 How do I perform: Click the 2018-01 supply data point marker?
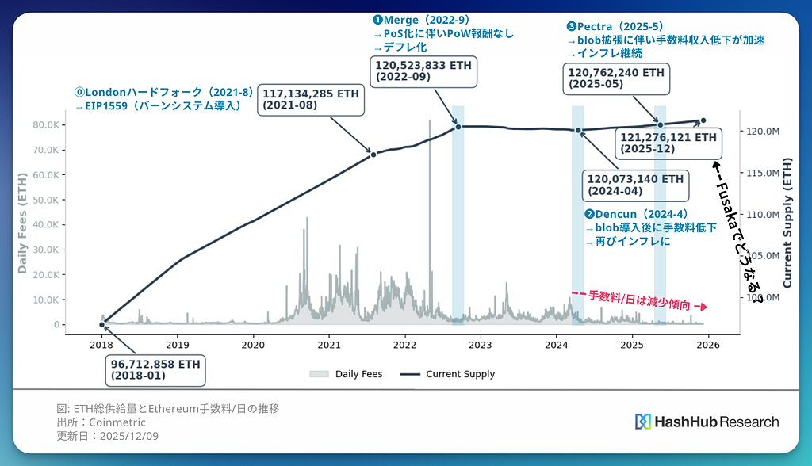101,324
